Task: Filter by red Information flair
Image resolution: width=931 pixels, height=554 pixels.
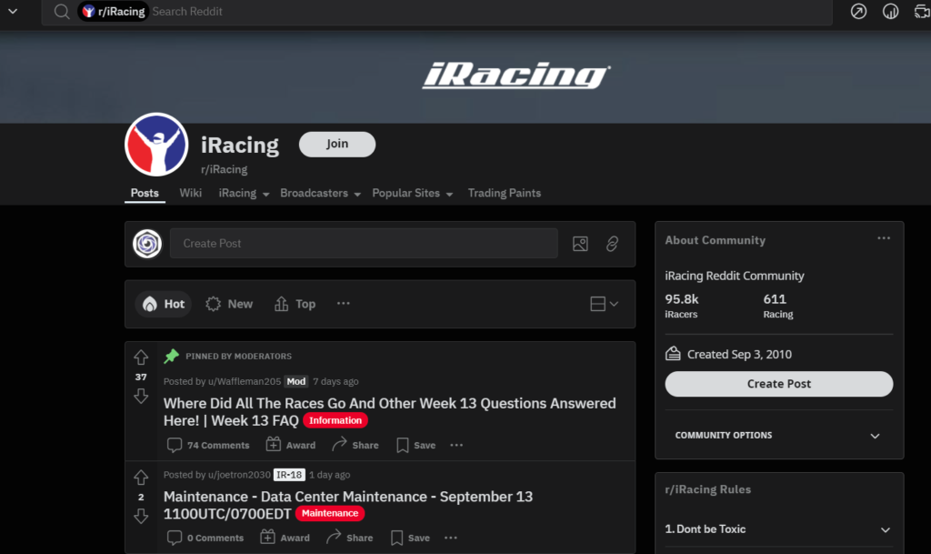Action: 335,420
